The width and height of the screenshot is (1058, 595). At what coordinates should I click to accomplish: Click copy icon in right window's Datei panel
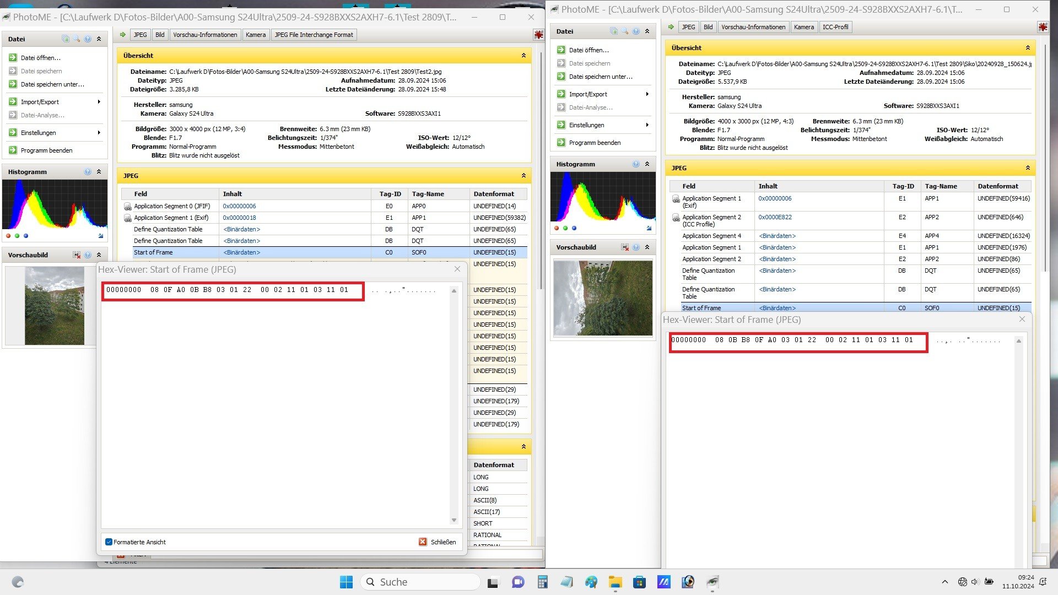coord(613,31)
